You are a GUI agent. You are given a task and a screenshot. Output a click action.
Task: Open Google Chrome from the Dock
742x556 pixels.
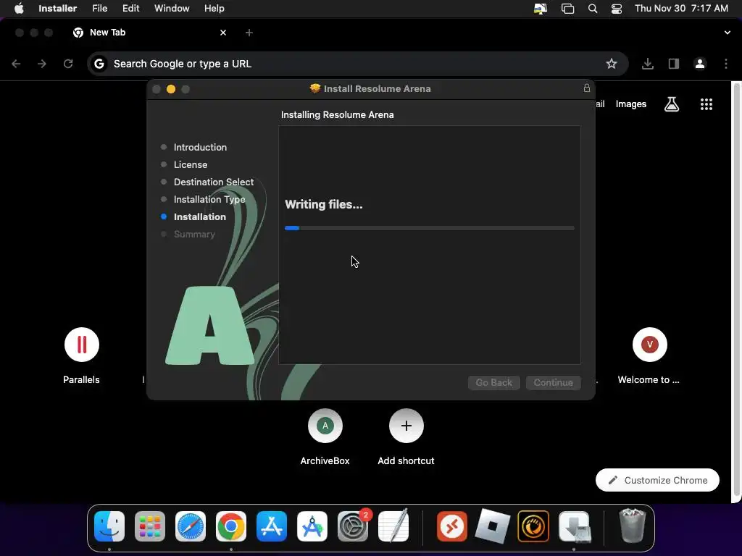coord(231,526)
